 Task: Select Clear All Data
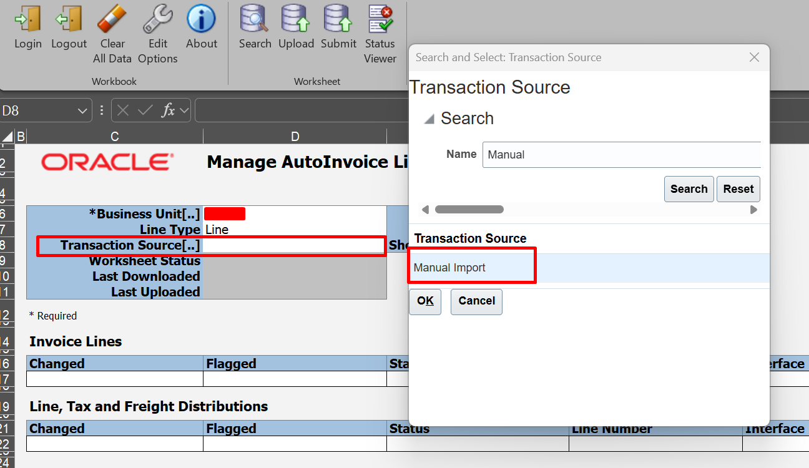click(112, 27)
